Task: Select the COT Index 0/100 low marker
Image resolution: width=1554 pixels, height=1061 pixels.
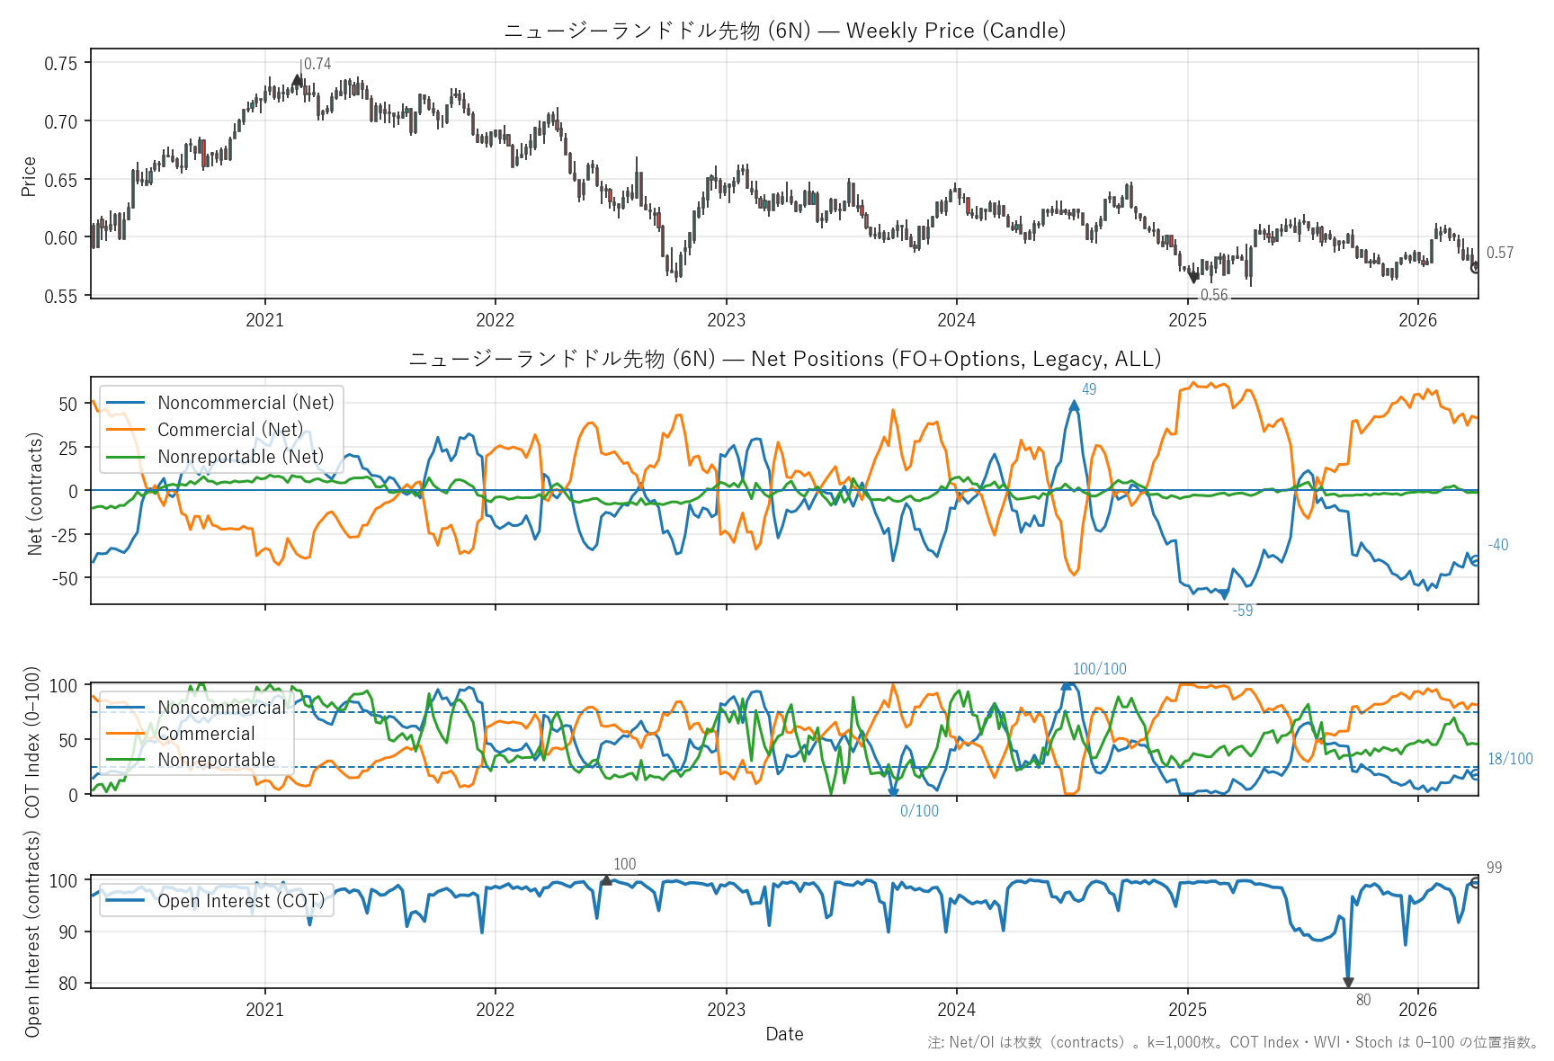Action: pos(893,792)
